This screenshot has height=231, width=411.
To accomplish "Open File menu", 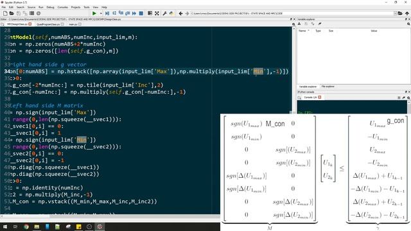I will coord(4,7).
